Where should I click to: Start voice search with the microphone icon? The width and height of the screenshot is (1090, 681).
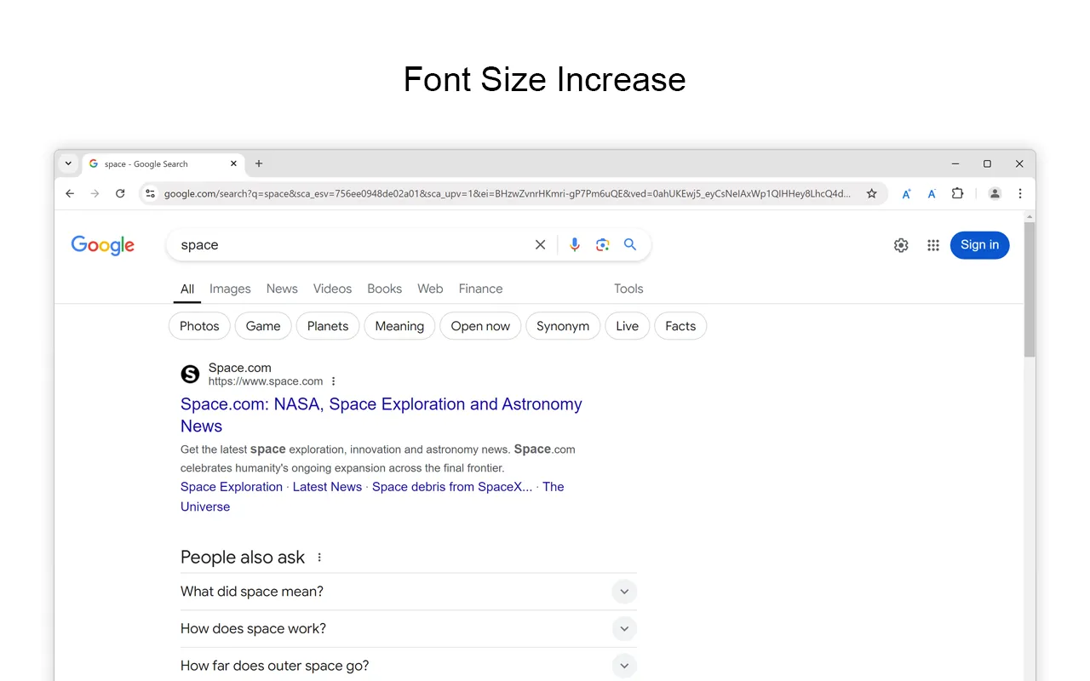click(575, 244)
